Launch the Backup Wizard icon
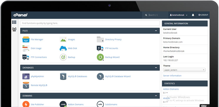 [100, 57]
